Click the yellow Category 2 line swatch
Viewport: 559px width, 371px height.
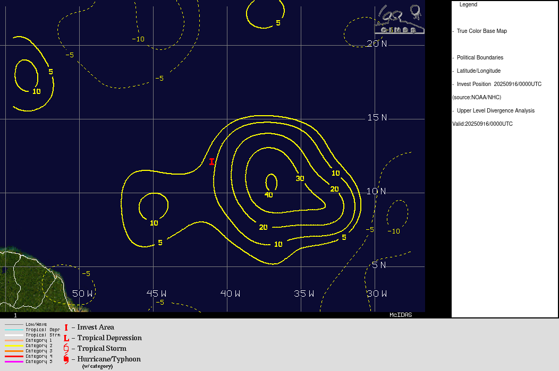tap(14, 346)
